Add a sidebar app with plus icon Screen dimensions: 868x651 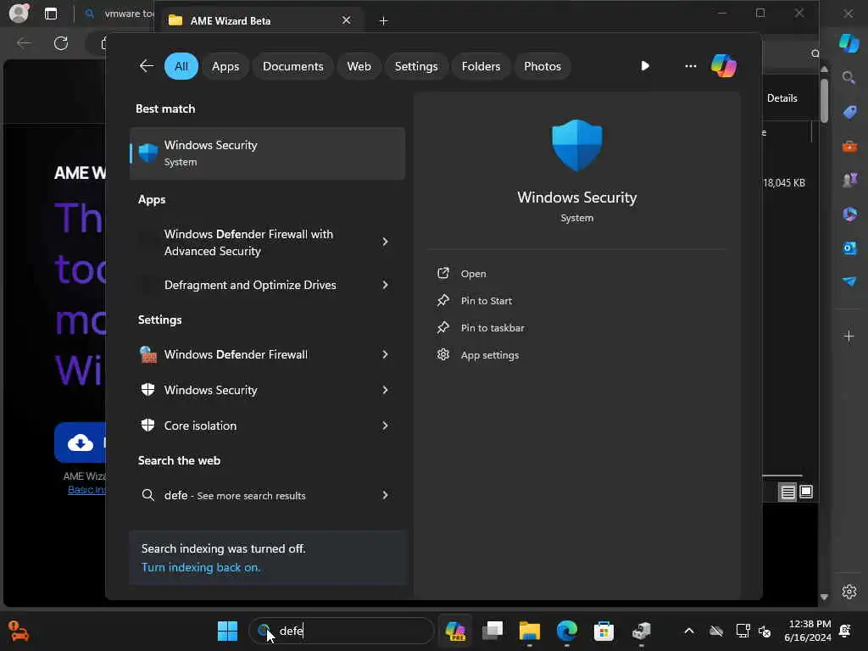(x=849, y=336)
